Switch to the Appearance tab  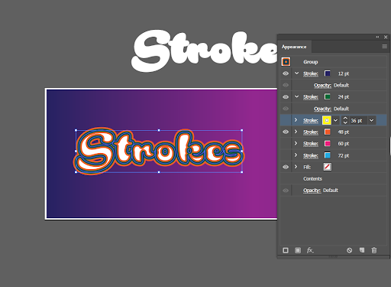(294, 47)
